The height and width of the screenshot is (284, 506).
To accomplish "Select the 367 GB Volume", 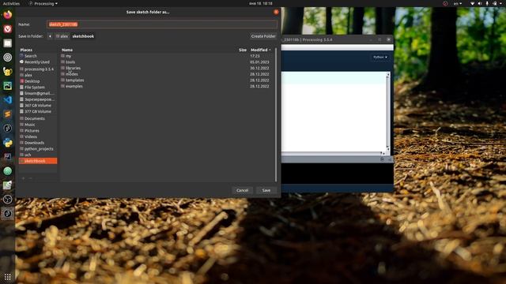I will click(38, 105).
